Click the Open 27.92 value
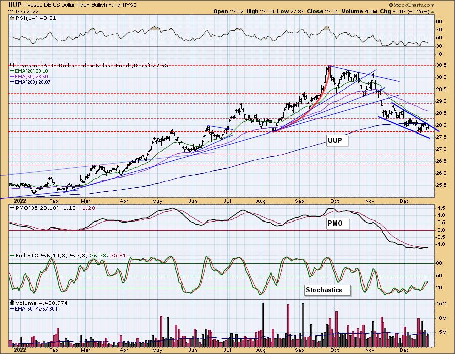 click(x=229, y=11)
